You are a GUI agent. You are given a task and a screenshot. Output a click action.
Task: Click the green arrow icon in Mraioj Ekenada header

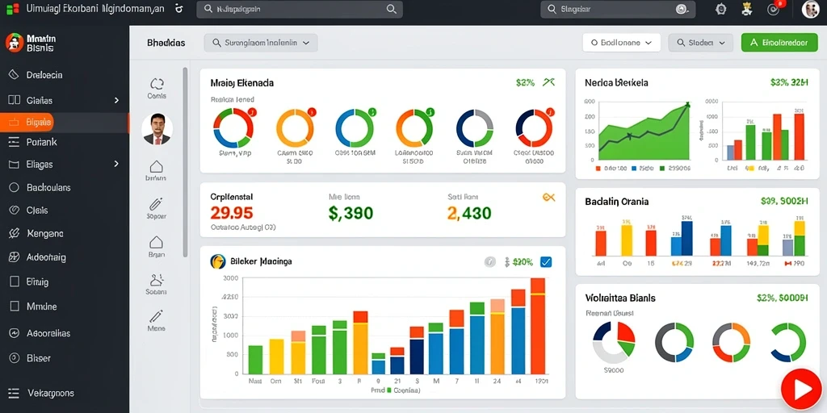click(548, 82)
